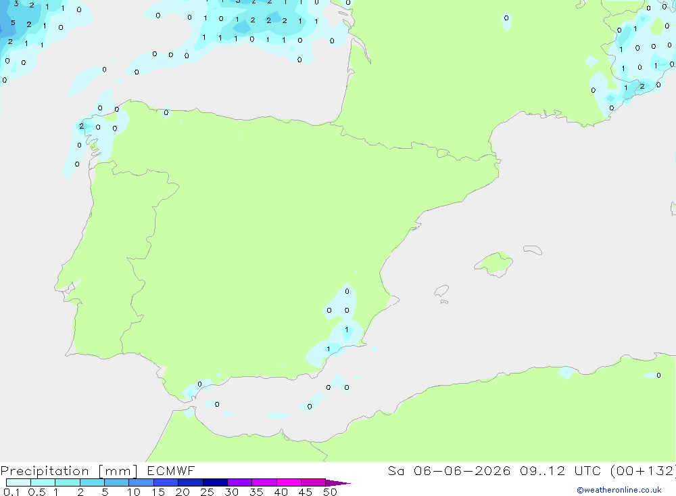This screenshot has width=676, height=496.
Task: Click the 25–30 mm navy legend swatch
Action: (215, 482)
